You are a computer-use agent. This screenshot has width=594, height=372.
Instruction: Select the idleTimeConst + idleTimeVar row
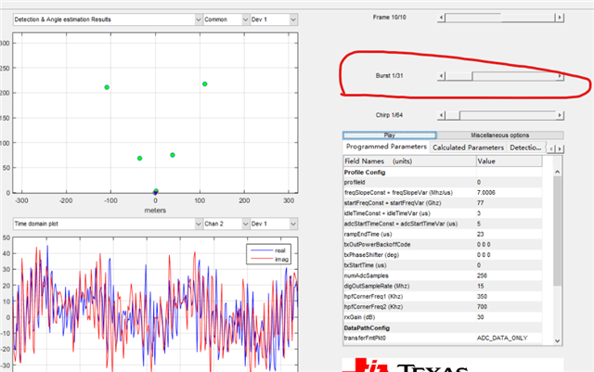coord(443,213)
